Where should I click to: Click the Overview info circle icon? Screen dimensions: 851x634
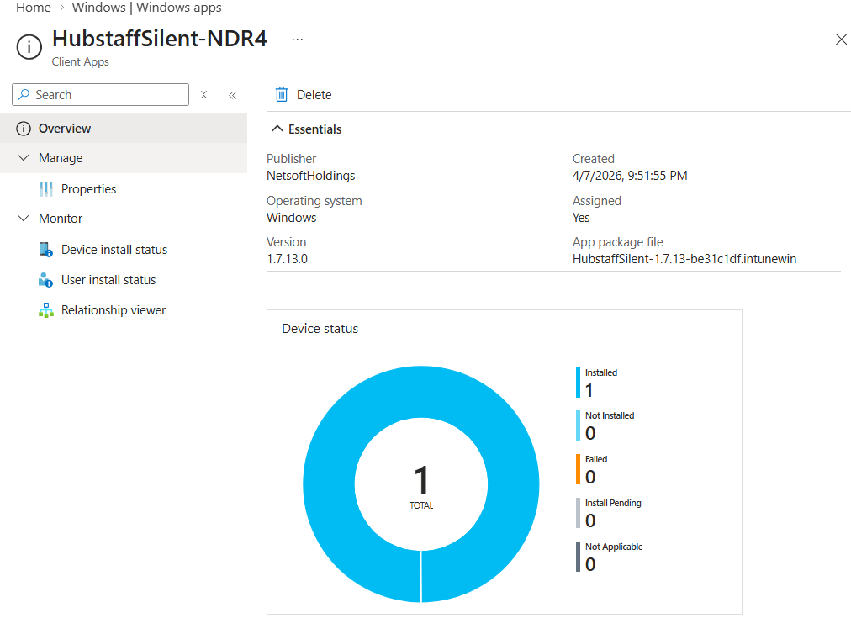(x=23, y=129)
